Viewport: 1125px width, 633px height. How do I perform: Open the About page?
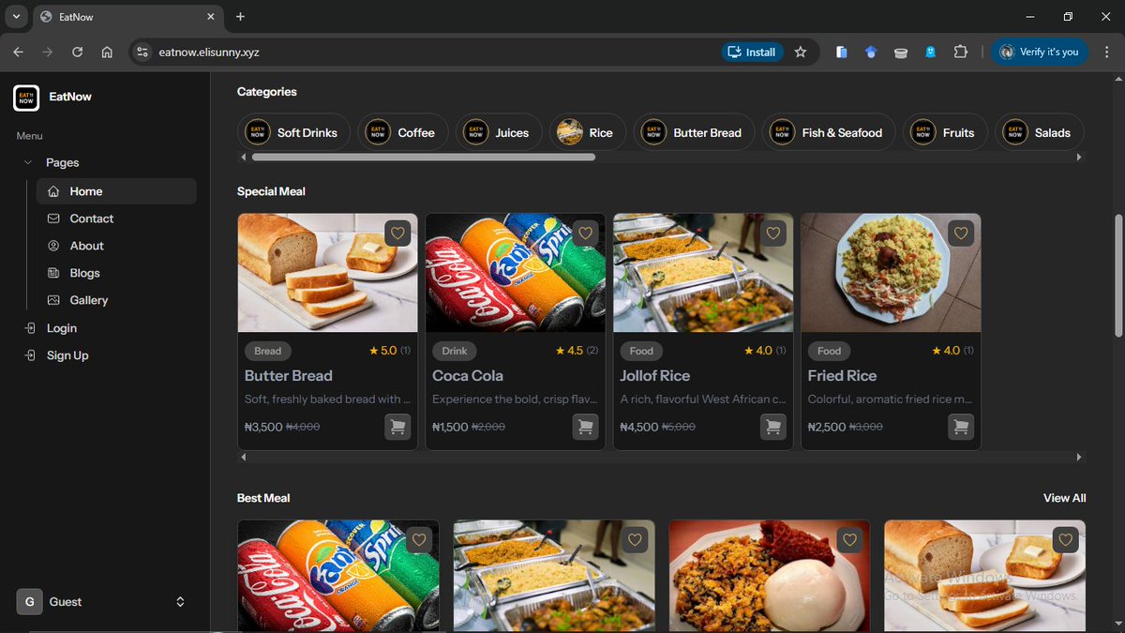(x=116, y=246)
